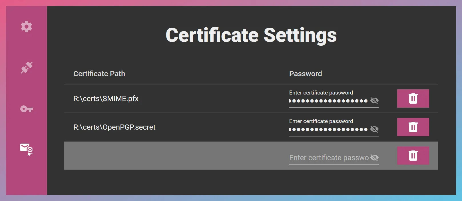The height and width of the screenshot is (201, 462).
Task: Reveal the OpenPGP.secret password
Action: [x=374, y=129]
